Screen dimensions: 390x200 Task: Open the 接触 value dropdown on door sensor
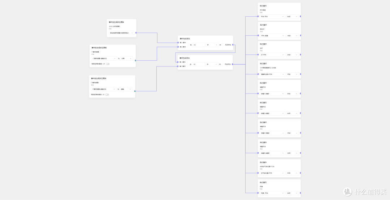126,89
